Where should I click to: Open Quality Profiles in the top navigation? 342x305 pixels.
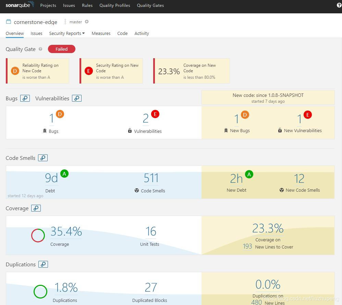[x=115, y=5]
